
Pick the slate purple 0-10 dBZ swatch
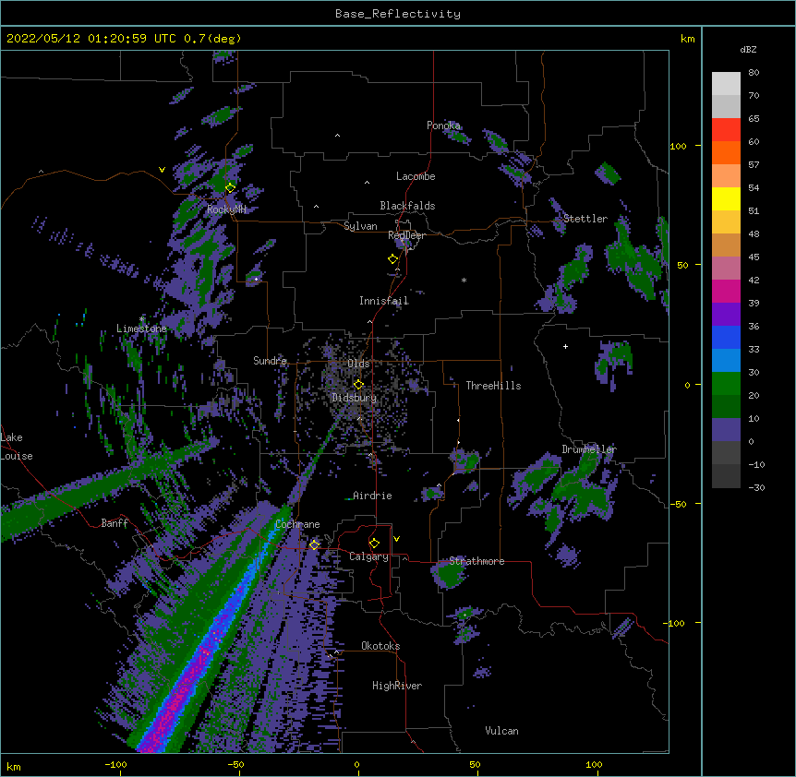tap(726, 430)
